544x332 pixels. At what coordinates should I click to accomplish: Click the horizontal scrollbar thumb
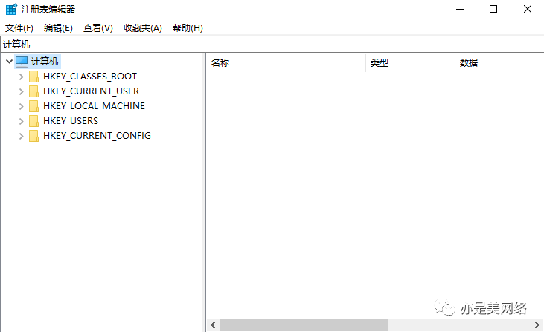click(x=304, y=325)
